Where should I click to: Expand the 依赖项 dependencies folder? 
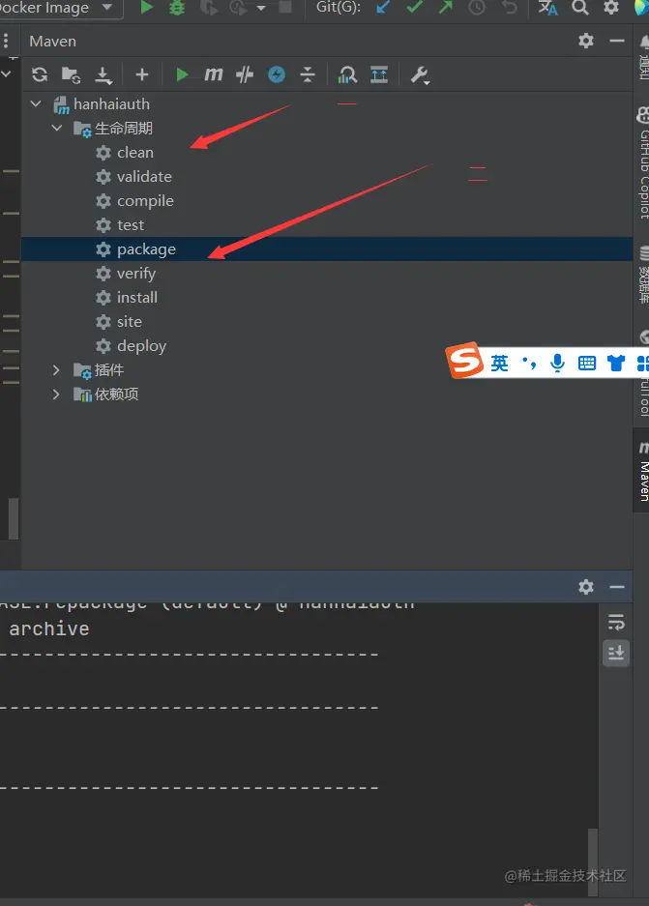click(56, 395)
